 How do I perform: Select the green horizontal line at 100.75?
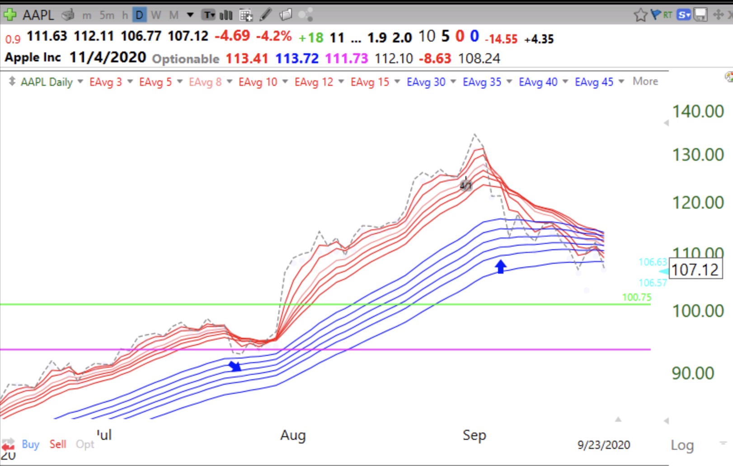click(325, 304)
